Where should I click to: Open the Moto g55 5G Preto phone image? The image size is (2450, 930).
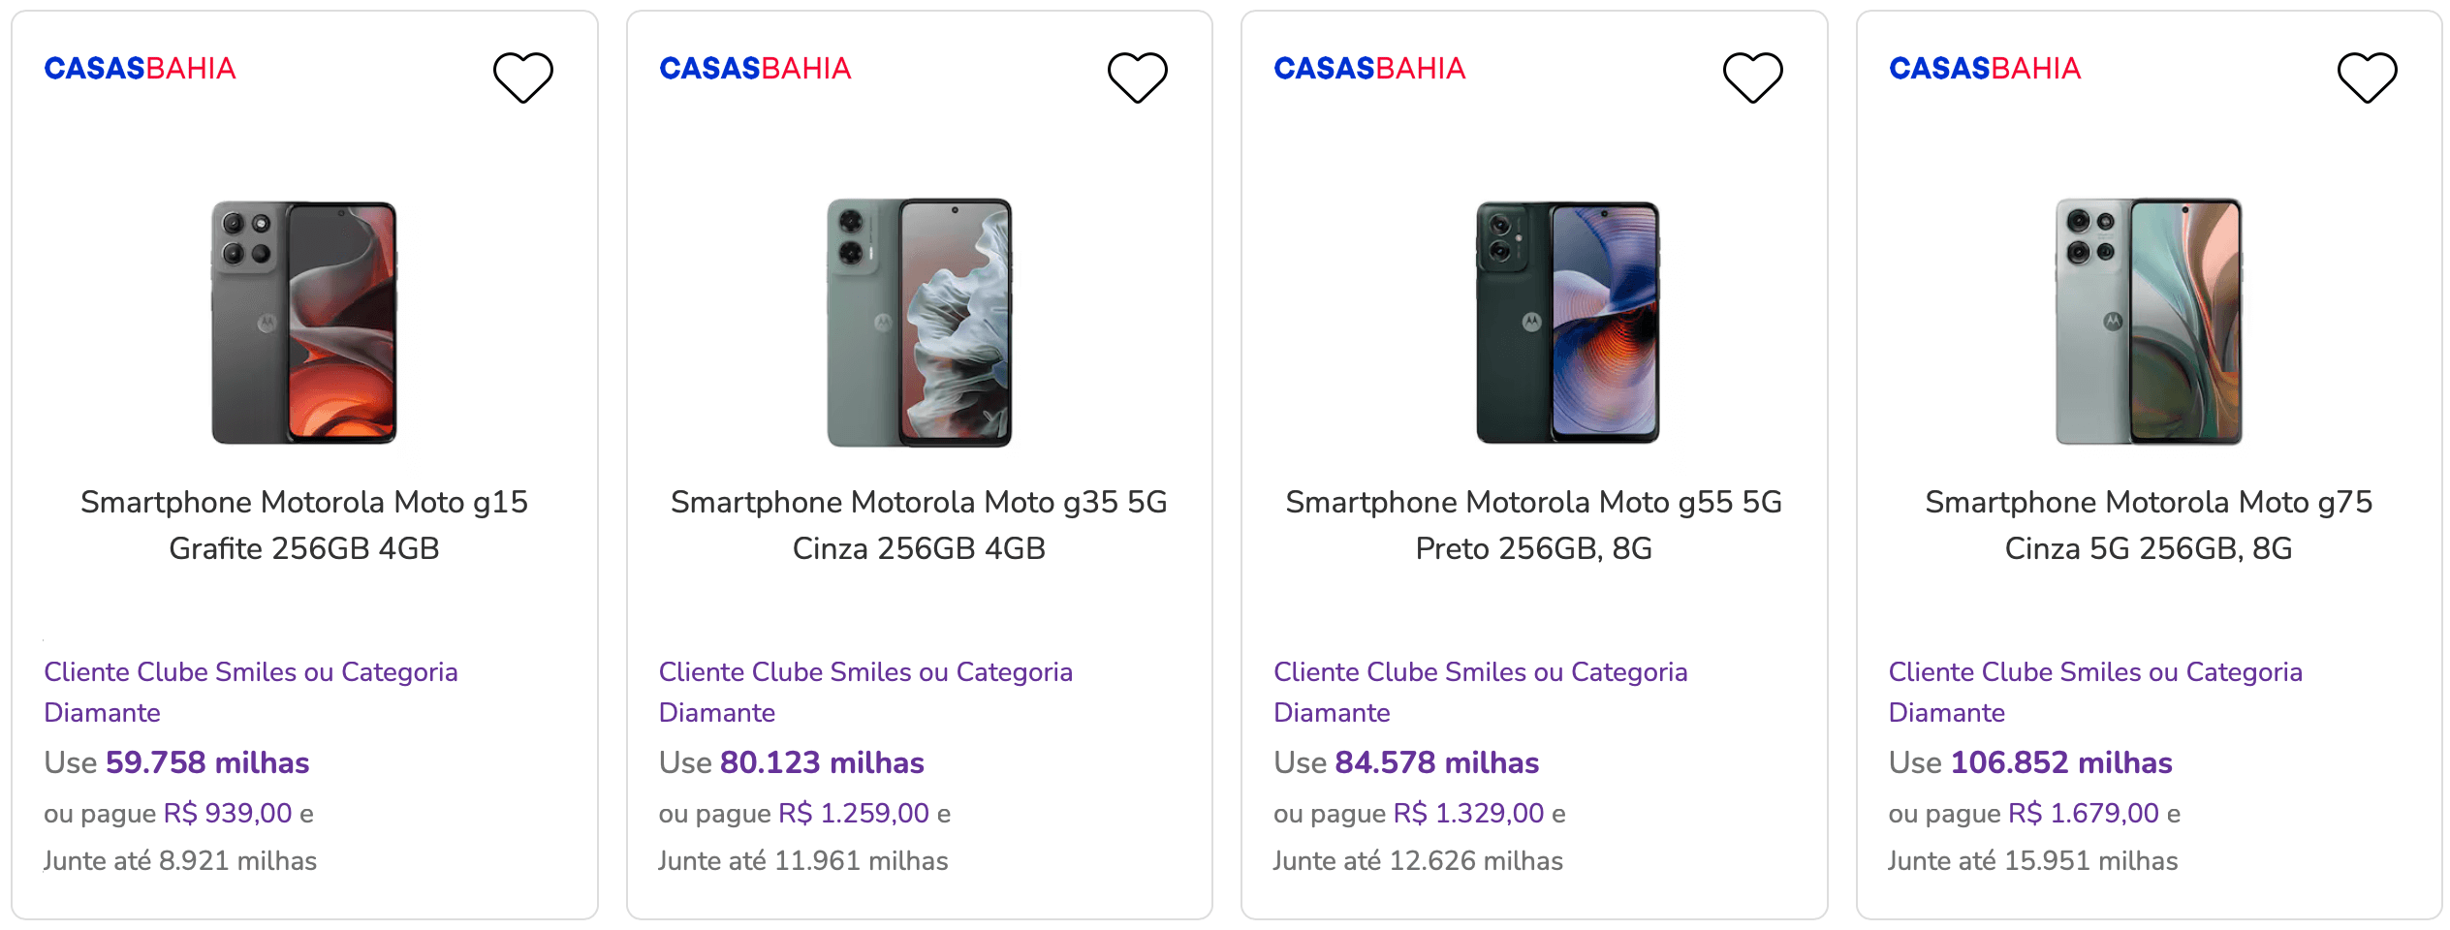1567,323
